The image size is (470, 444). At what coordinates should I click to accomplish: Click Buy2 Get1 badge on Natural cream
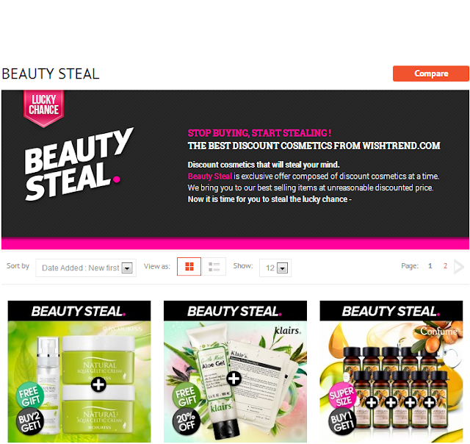[29, 421]
